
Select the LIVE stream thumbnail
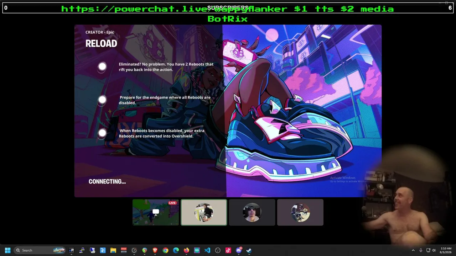[x=156, y=212]
